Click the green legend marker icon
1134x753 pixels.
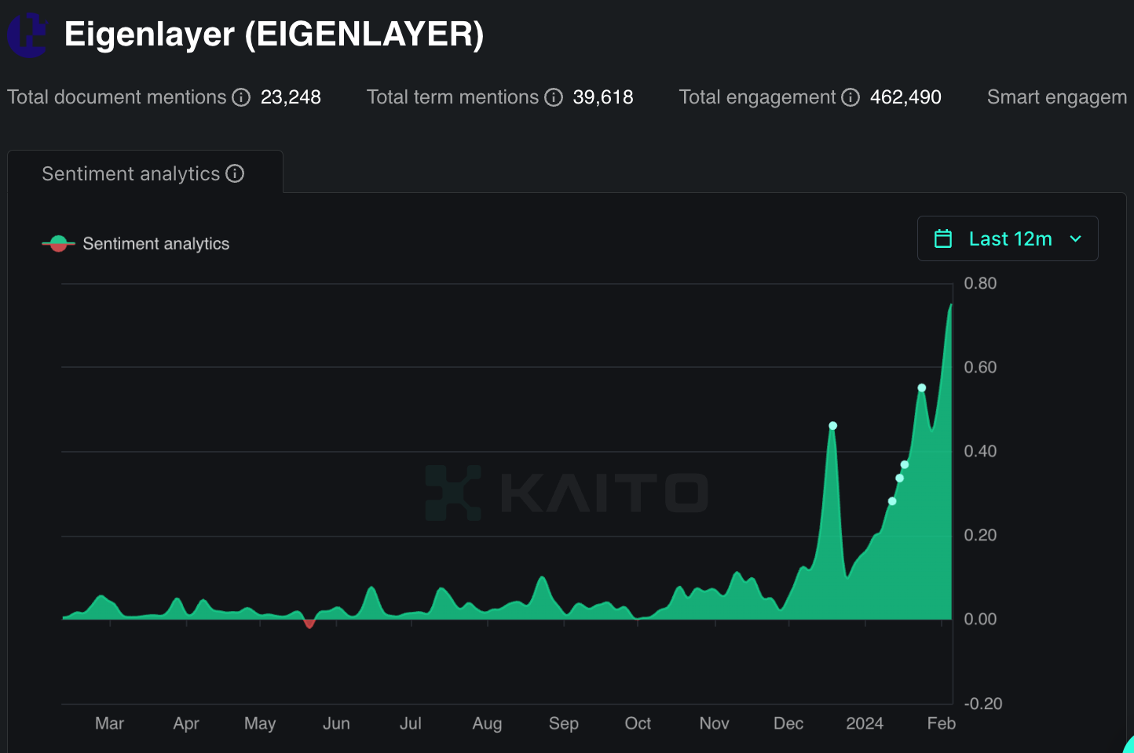(x=58, y=244)
